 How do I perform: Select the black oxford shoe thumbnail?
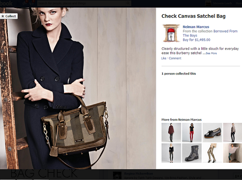pos(212,133)
